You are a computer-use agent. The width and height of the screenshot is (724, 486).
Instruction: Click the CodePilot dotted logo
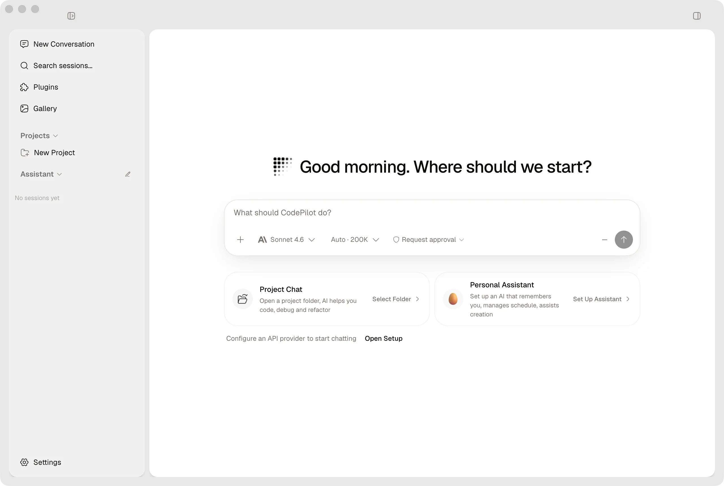click(283, 166)
